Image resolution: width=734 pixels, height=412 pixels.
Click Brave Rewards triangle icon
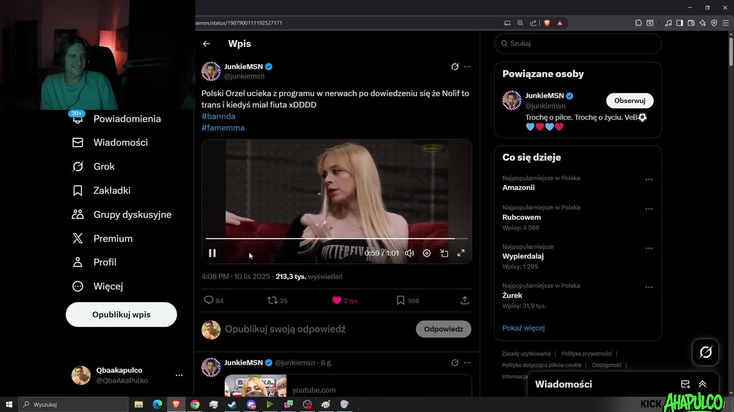pyautogui.click(x=560, y=23)
